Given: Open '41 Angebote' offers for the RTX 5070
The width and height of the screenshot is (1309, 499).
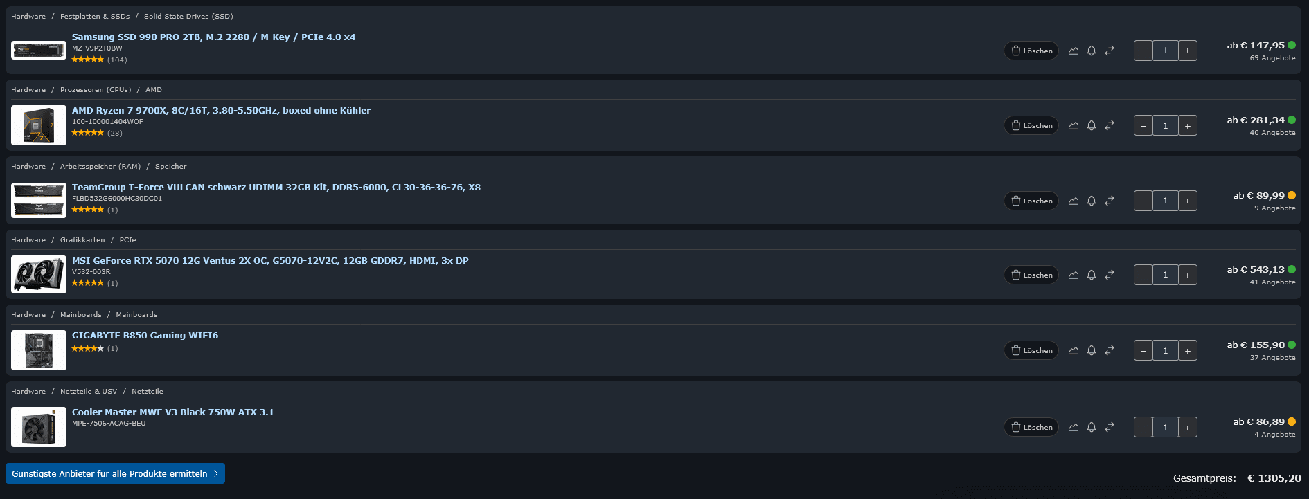Looking at the screenshot, I should tap(1272, 282).
